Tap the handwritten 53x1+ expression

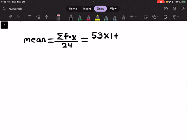(x=105, y=35)
